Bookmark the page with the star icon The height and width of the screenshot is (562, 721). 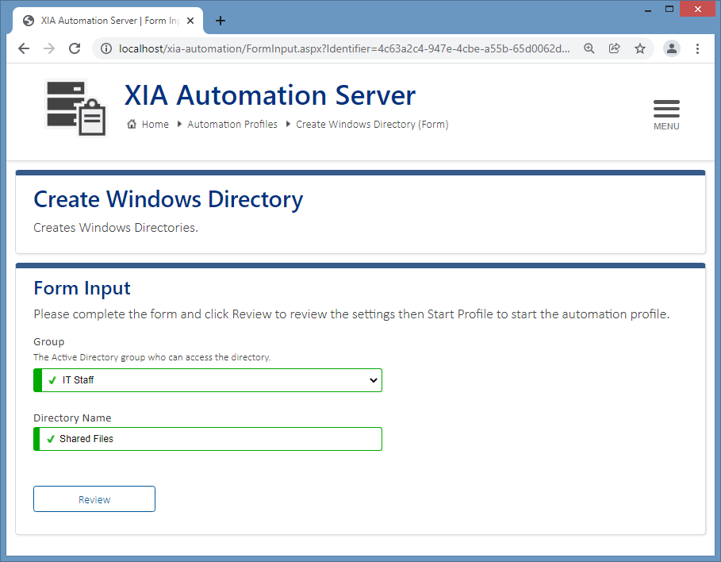click(x=640, y=48)
